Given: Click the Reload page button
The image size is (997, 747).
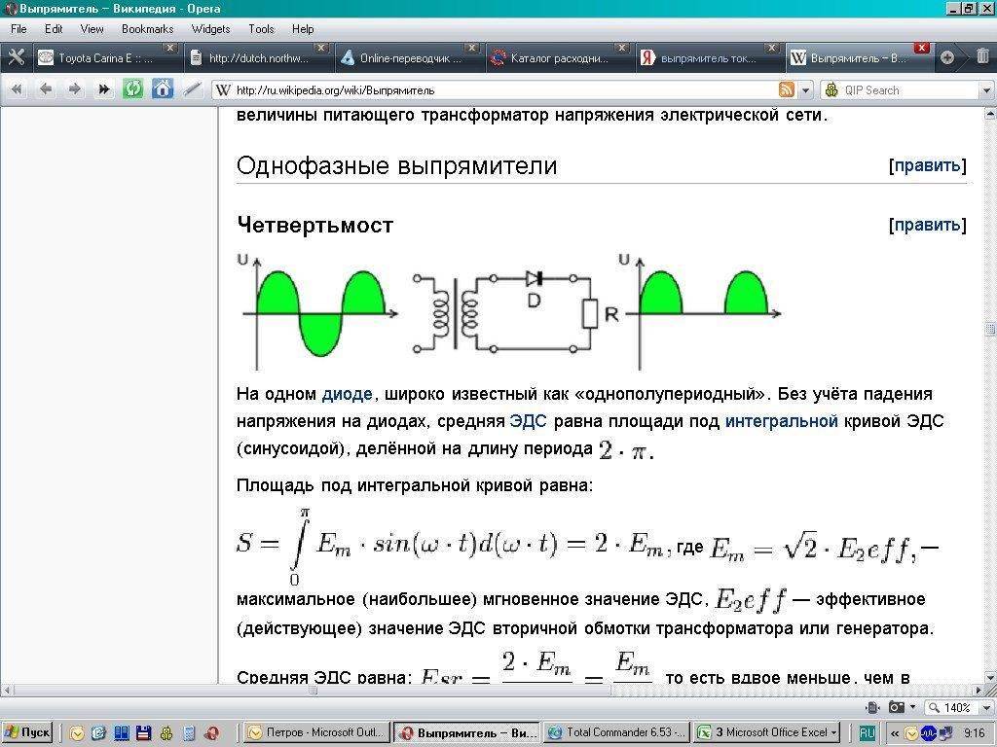Looking at the screenshot, I should coord(132,89).
